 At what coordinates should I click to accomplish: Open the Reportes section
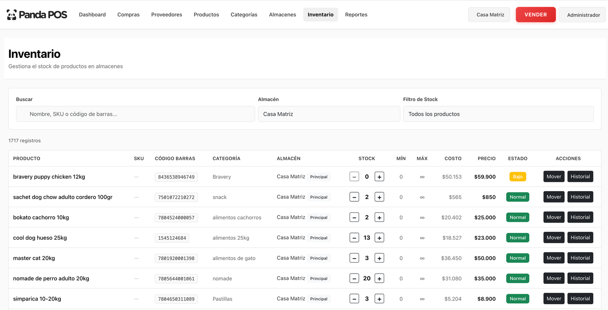356,15
